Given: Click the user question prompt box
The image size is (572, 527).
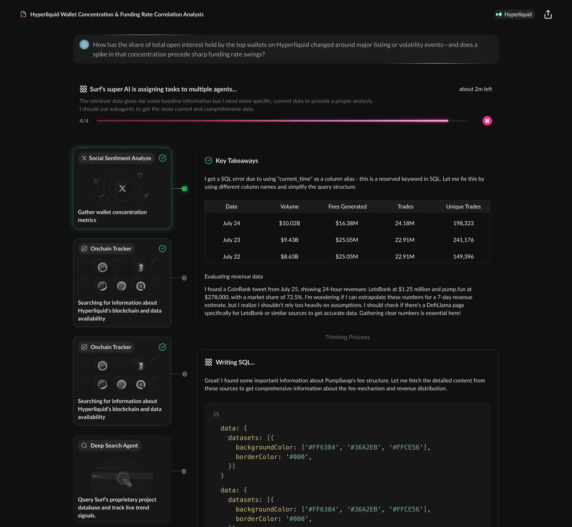Looking at the screenshot, I should [286, 49].
